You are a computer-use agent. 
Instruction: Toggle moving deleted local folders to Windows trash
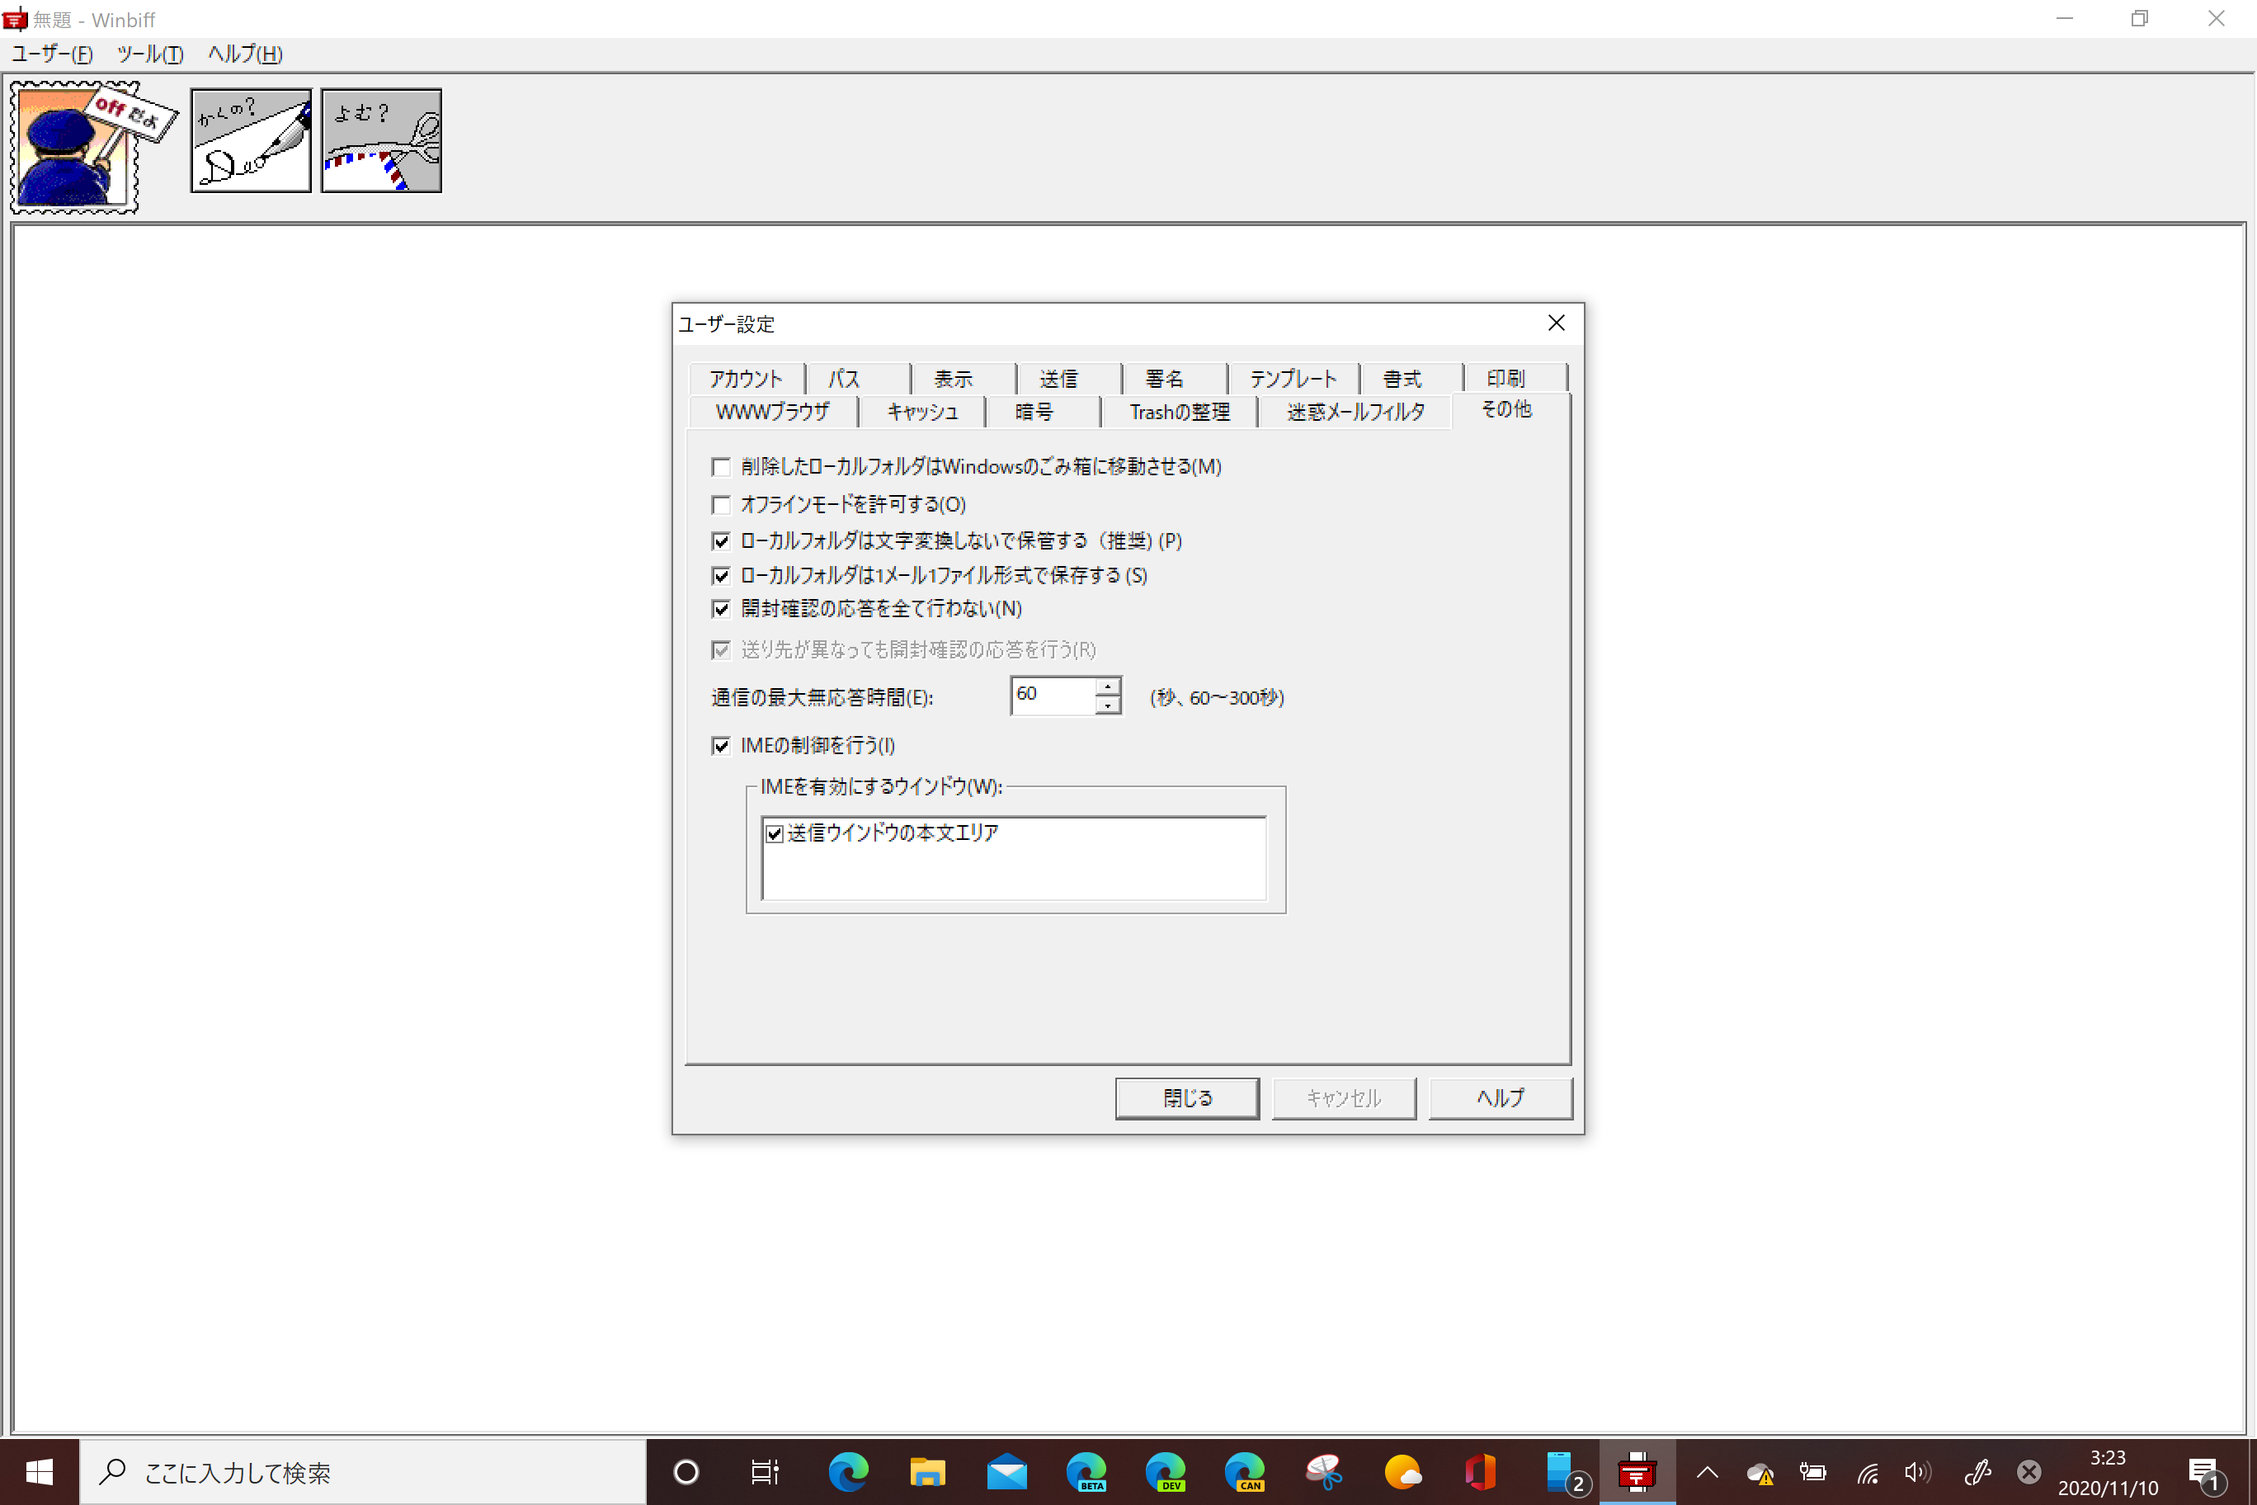(722, 468)
